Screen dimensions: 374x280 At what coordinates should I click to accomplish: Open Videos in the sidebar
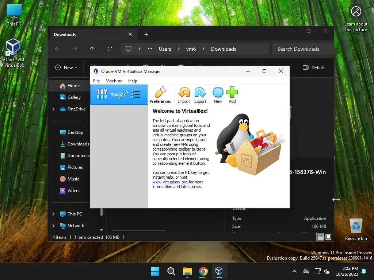click(70, 190)
